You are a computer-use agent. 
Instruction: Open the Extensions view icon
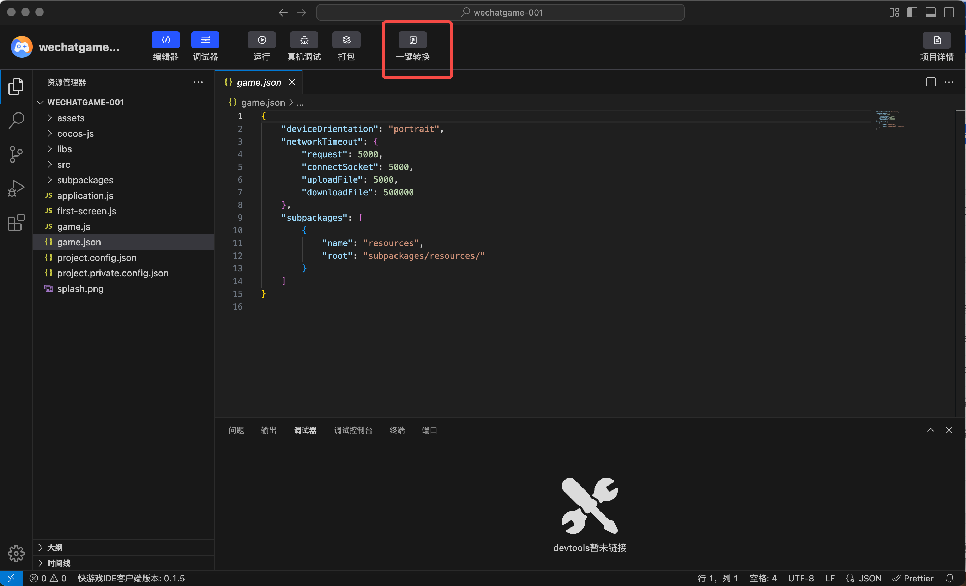coord(16,222)
